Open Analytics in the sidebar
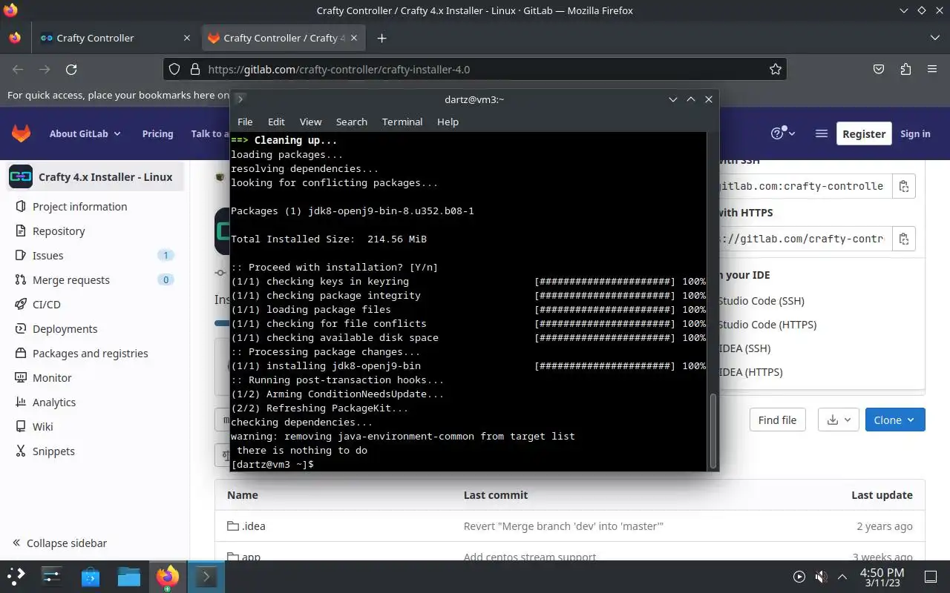The image size is (950, 593). pyautogui.click(x=94, y=402)
